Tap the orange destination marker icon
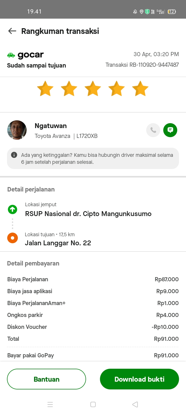The width and height of the screenshot is (186, 414). point(12,238)
